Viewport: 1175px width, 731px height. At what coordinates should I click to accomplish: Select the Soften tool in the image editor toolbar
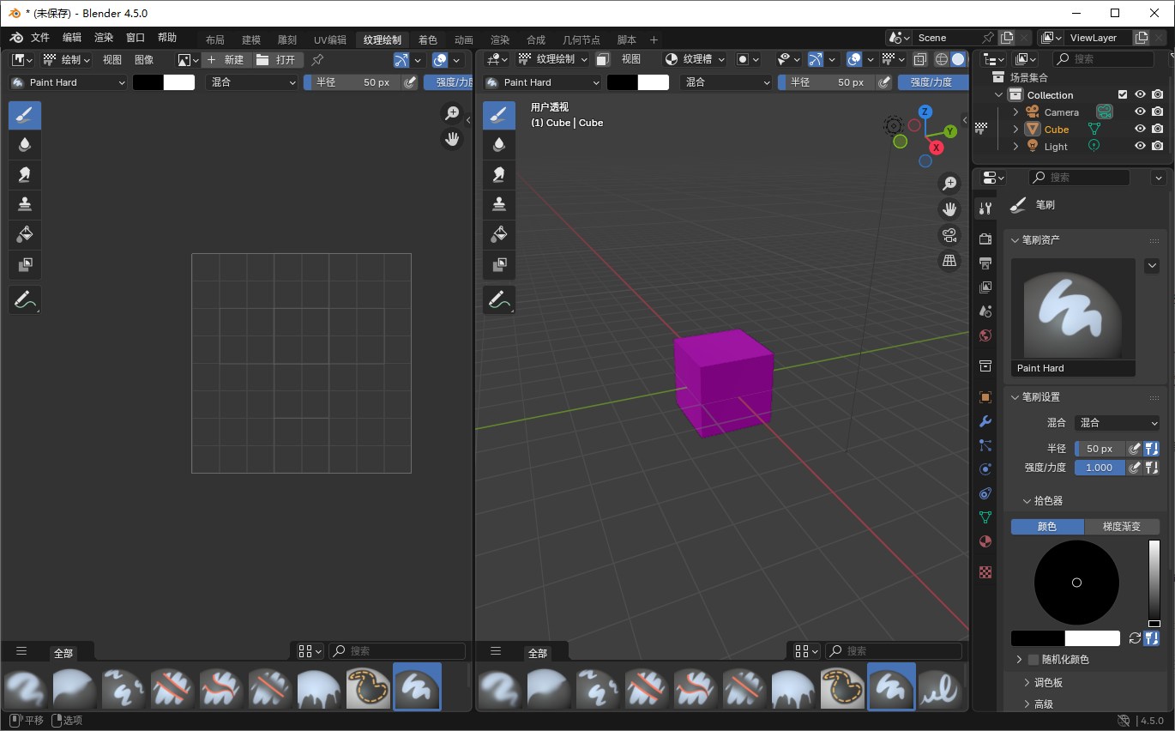[25, 144]
